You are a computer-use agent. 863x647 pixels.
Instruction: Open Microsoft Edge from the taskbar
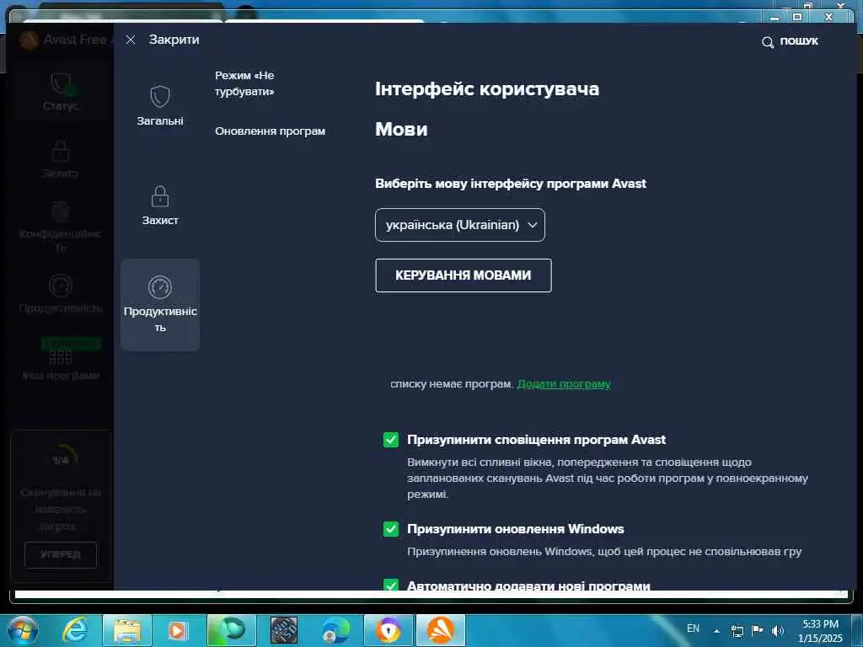tap(336, 630)
